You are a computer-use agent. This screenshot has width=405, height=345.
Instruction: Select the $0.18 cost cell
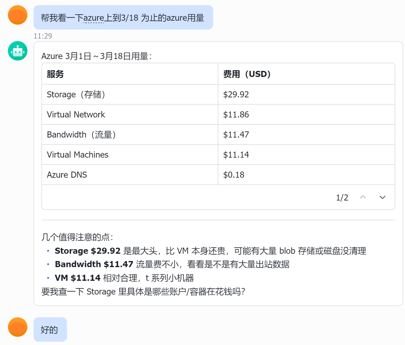306,175
